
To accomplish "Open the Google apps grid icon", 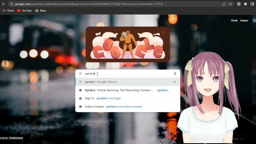I will (254, 20).
